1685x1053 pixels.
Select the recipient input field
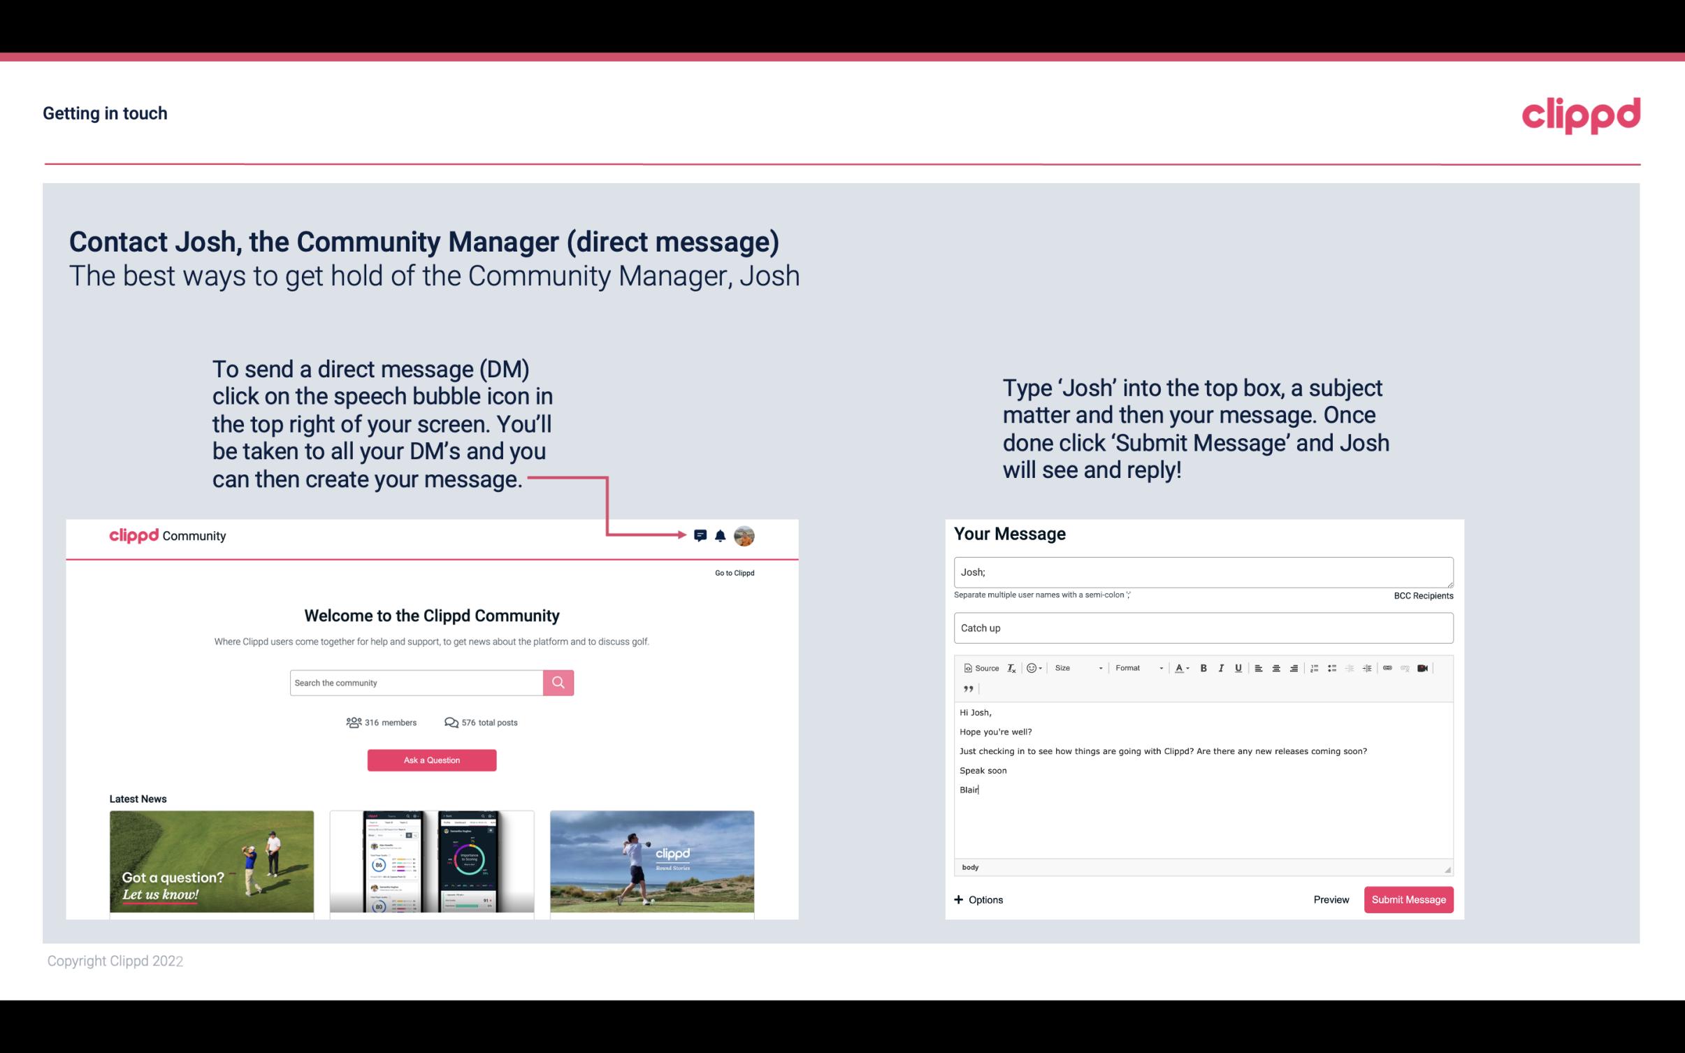1202,572
